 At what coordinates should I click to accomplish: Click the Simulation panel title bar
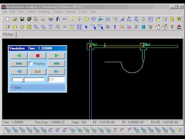tap(37, 48)
